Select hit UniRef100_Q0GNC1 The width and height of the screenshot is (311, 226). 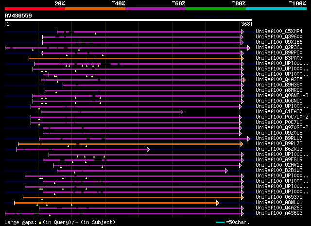coord(279,101)
